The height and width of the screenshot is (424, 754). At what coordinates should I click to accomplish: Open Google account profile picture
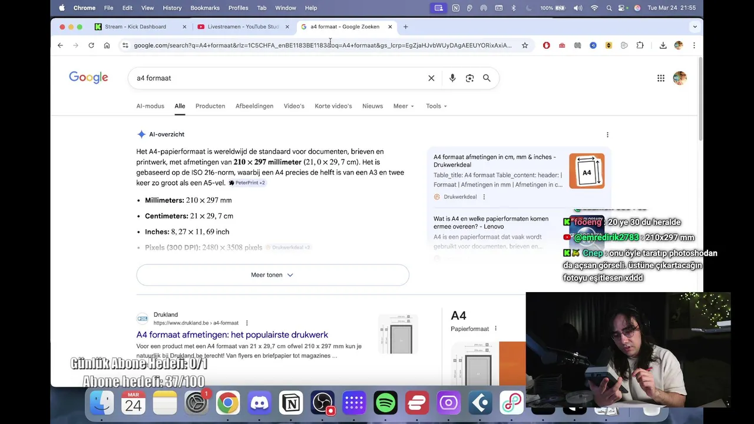pos(680,78)
